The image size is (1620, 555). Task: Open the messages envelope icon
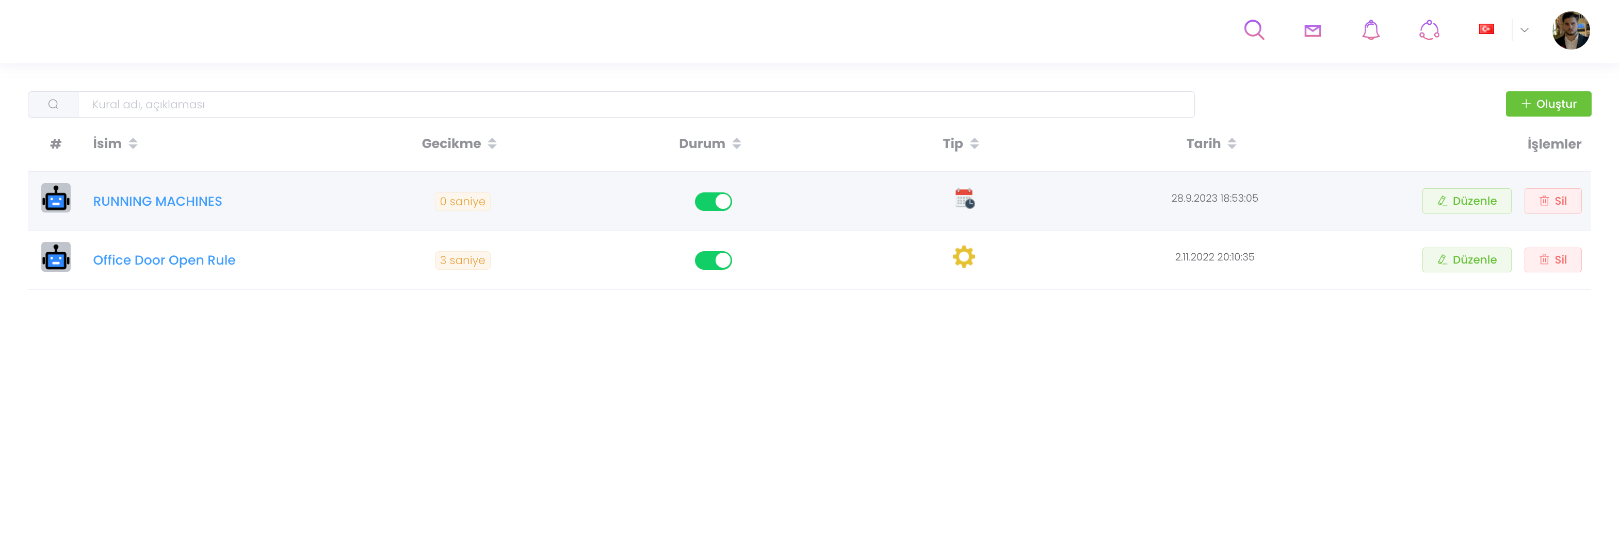point(1313,30)
